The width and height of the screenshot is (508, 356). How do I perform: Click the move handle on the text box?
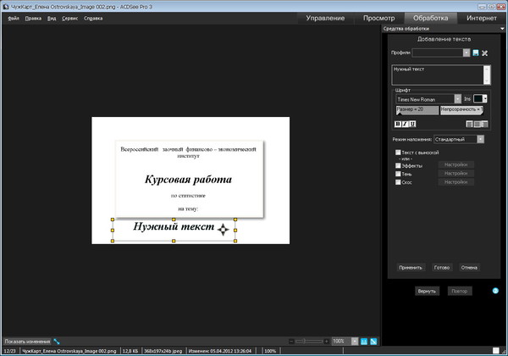tap(223, 230)
